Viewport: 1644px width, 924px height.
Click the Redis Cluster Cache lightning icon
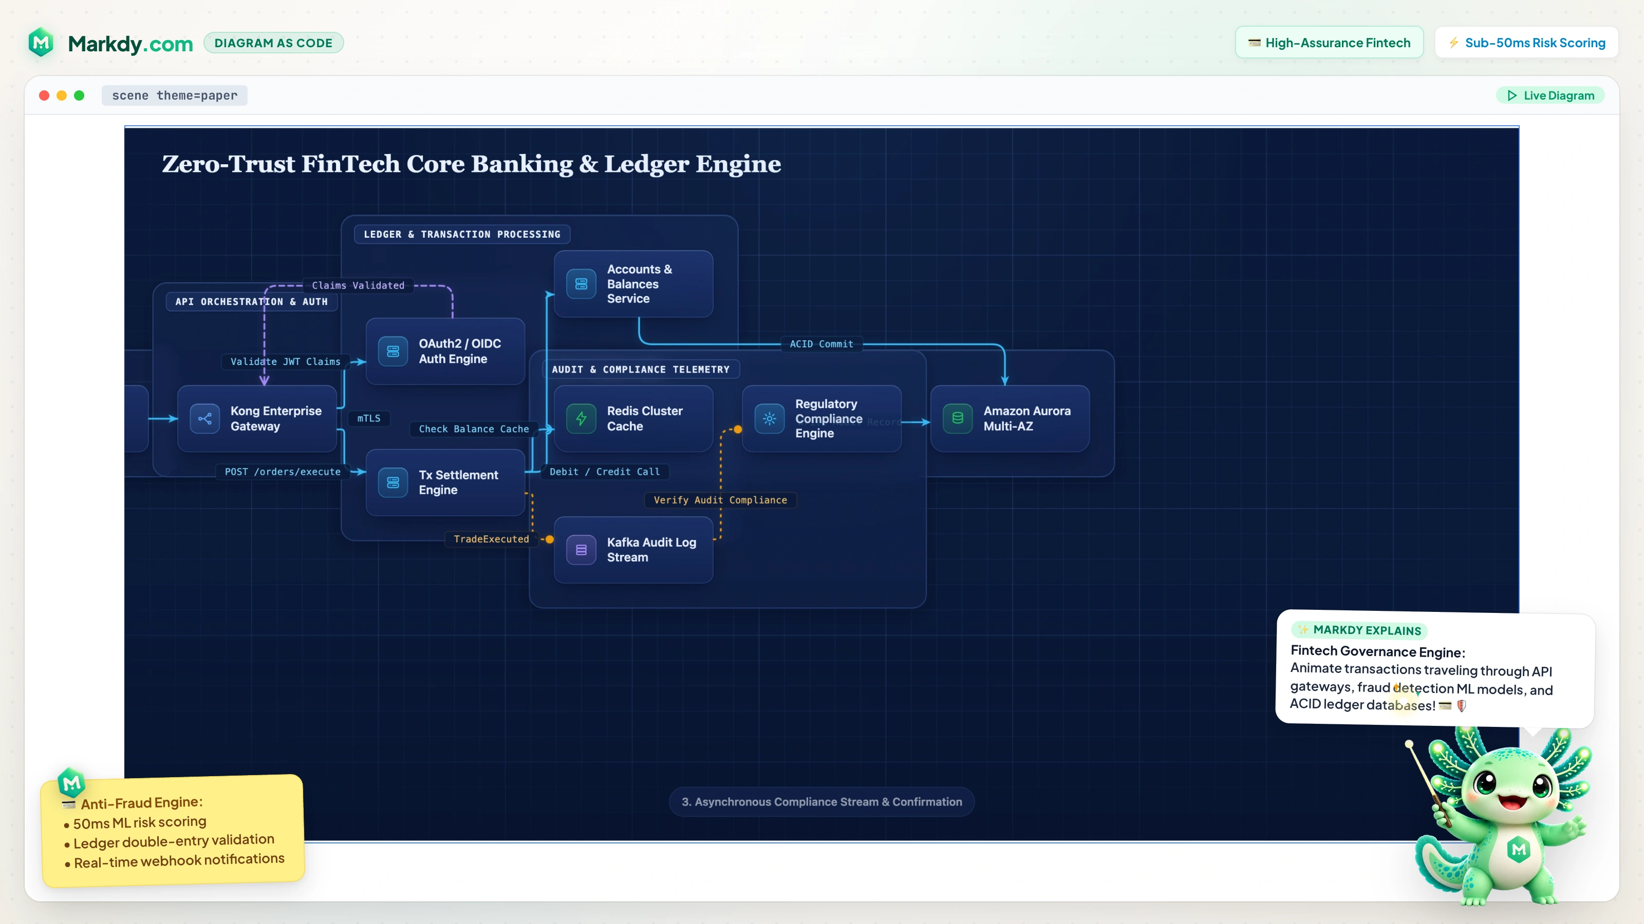582,418
